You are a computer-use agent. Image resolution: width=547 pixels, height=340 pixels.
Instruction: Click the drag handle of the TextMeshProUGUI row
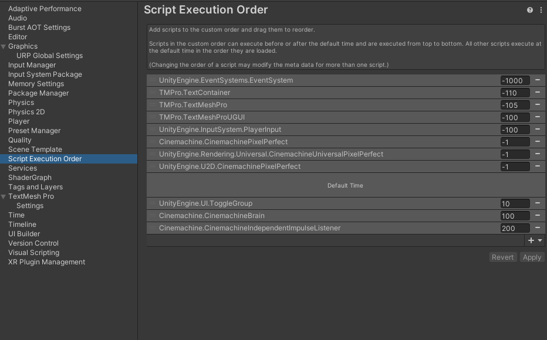[x=153, y=117]
